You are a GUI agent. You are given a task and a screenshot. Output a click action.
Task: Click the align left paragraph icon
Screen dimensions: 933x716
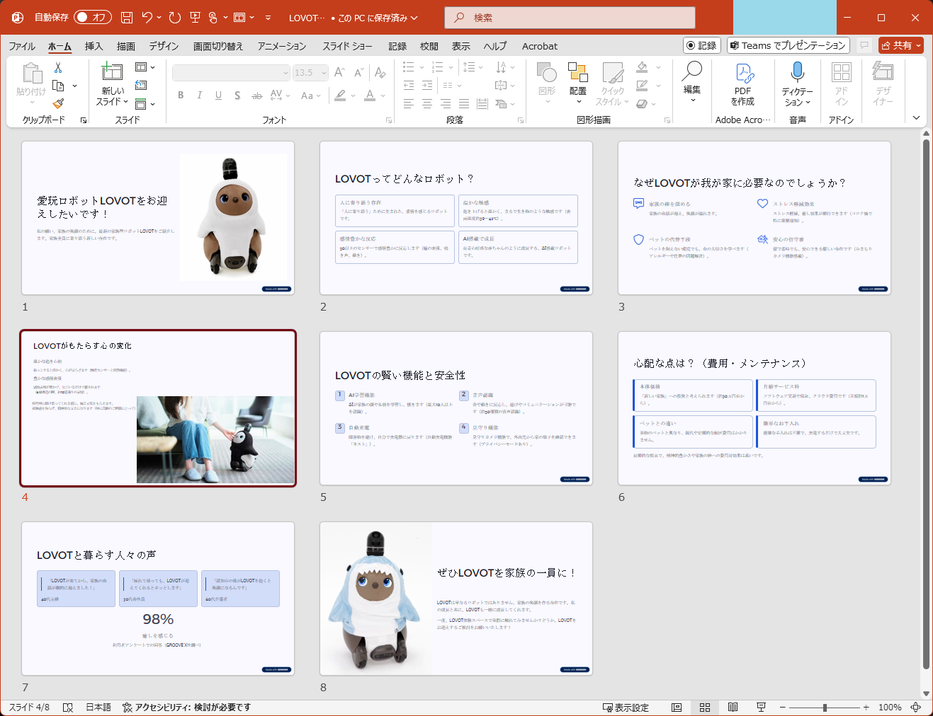coord(409,104)
